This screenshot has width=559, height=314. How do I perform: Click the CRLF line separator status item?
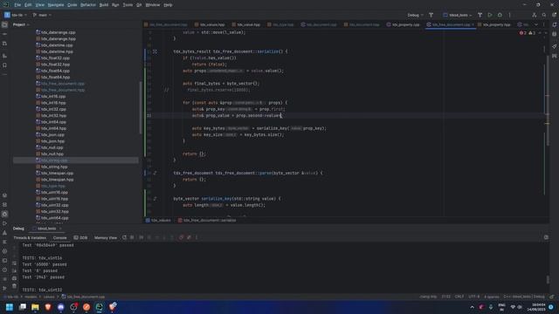tap(459, 297)
